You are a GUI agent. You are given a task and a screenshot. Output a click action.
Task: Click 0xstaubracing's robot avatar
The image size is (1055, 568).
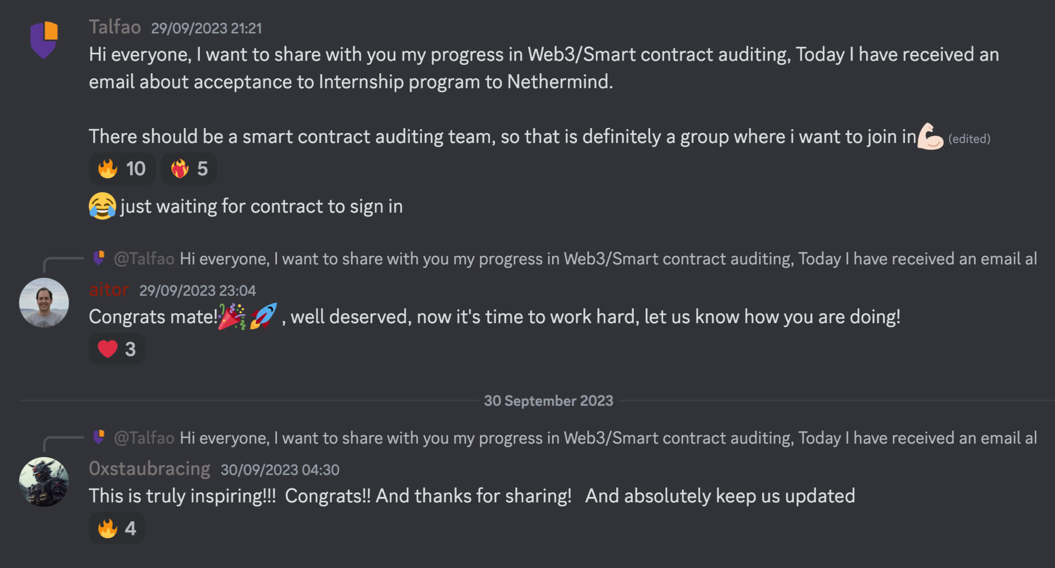pos(44,482)
